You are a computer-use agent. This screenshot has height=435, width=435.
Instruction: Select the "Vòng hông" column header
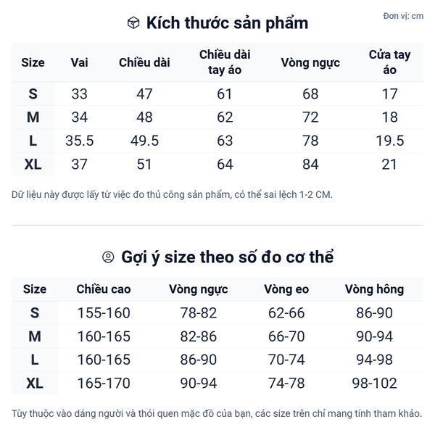pyautogui.click(x=374, y=289)
